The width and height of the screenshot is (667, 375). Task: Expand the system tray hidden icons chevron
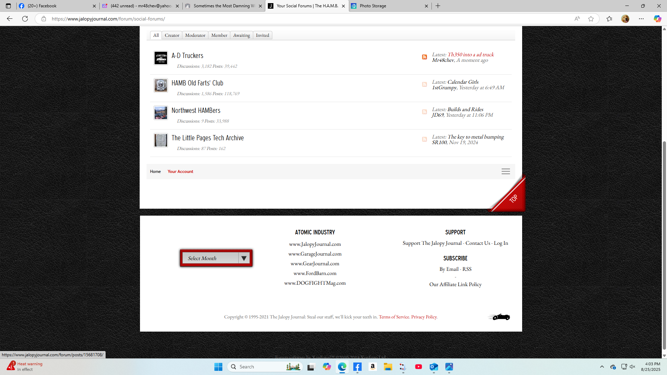(602, 367)
